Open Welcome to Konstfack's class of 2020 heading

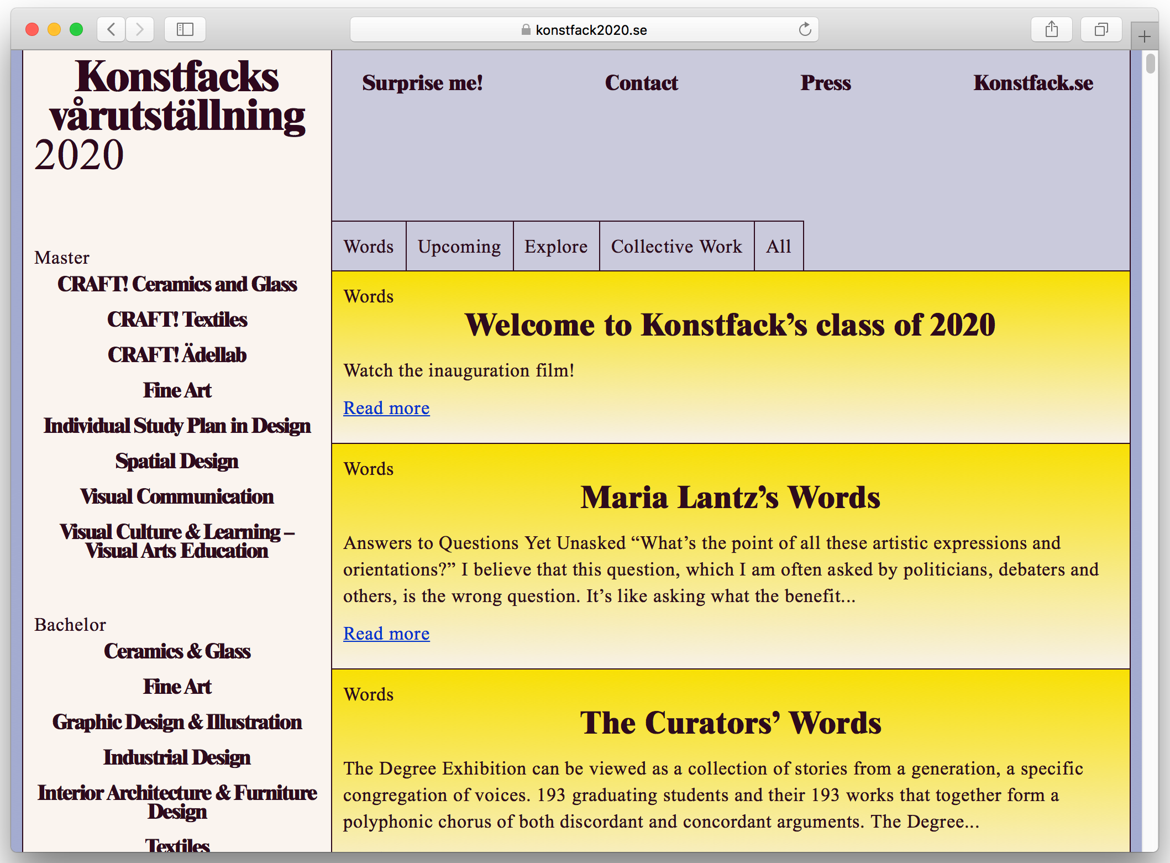pyautogui.click(x=730, y=325)
